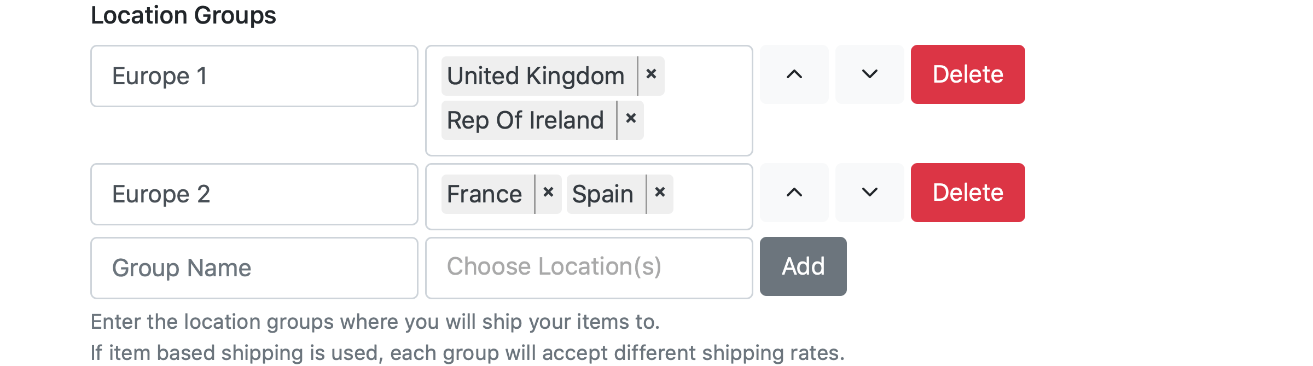Remove France tag from Europe 2
The height and width of the screenshot is (366, 1313).
click(x=548, y=193)
